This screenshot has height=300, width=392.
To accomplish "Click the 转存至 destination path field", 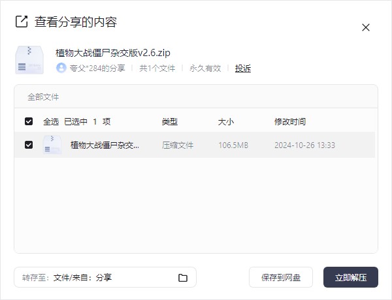I will coord(105,277).
